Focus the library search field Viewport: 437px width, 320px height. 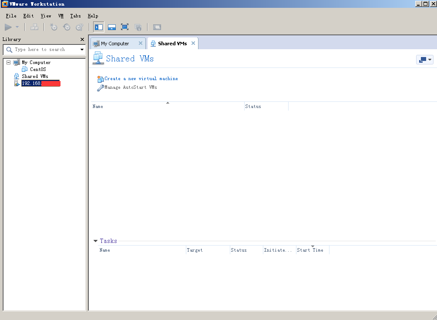point(44,50)
